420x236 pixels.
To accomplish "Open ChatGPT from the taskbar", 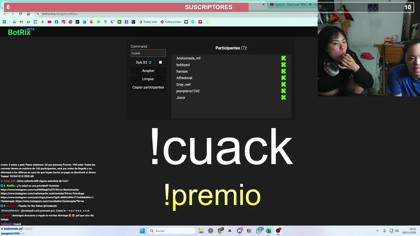I will click(211, 231).
